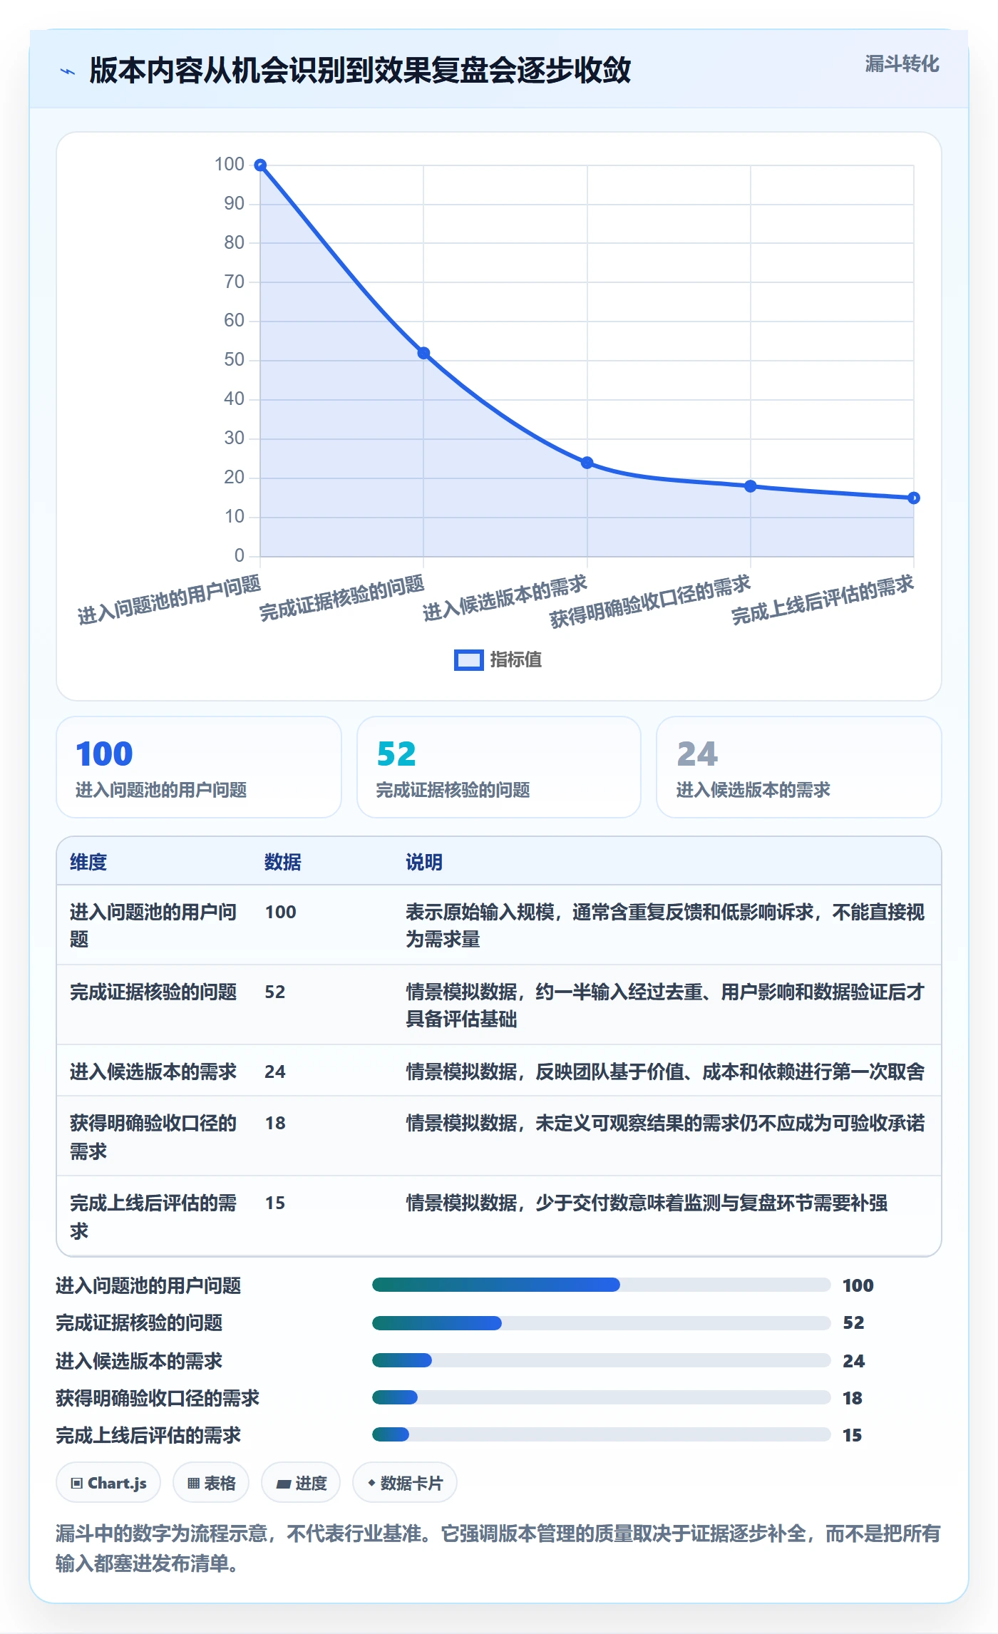Toggle the 指标值 legend color box
The image size is (998, 1634).
point(468,660)
